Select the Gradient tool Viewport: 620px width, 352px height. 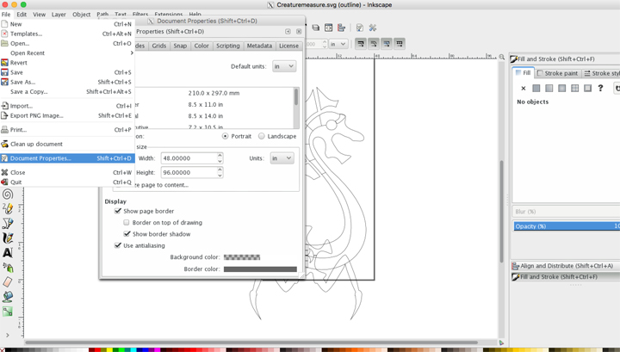point(8,312)
